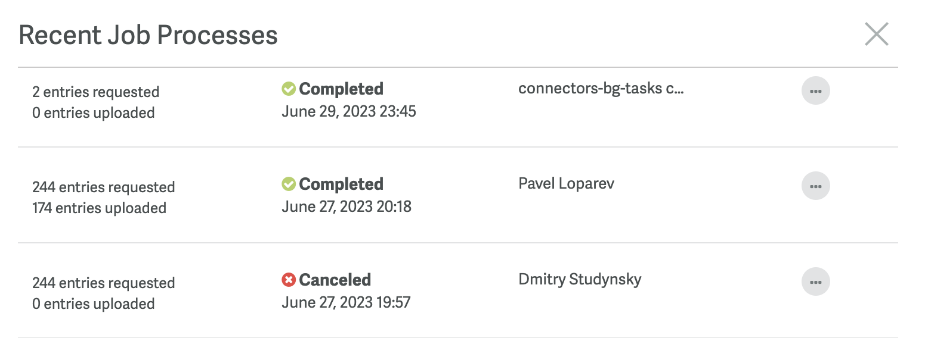Click the 174 entries uploaded text
This screenshot has height=338, width=928.
pyautogui.click(x=99, y=208)
